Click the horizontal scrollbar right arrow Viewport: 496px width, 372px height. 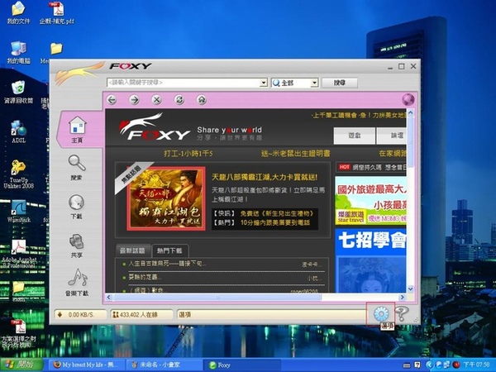(403, 298)
